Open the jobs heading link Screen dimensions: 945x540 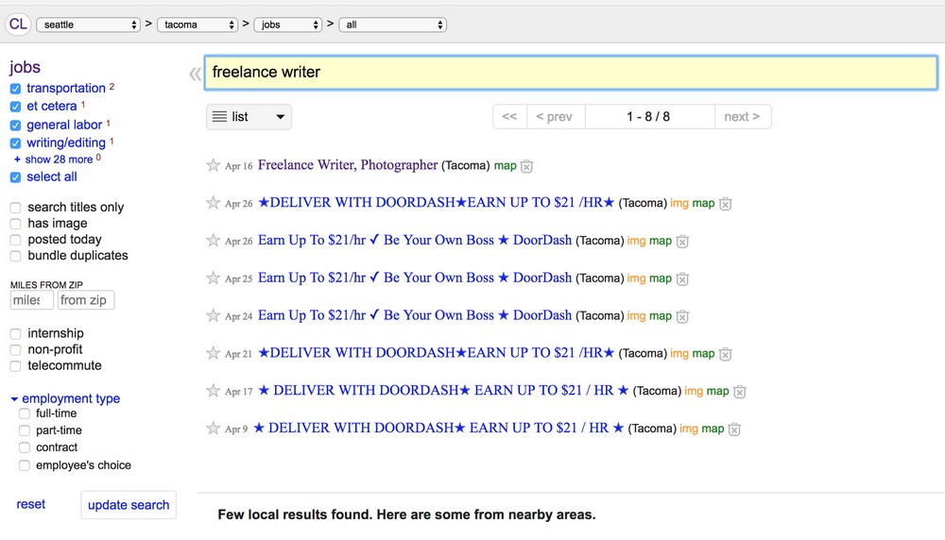pos(25,67)
